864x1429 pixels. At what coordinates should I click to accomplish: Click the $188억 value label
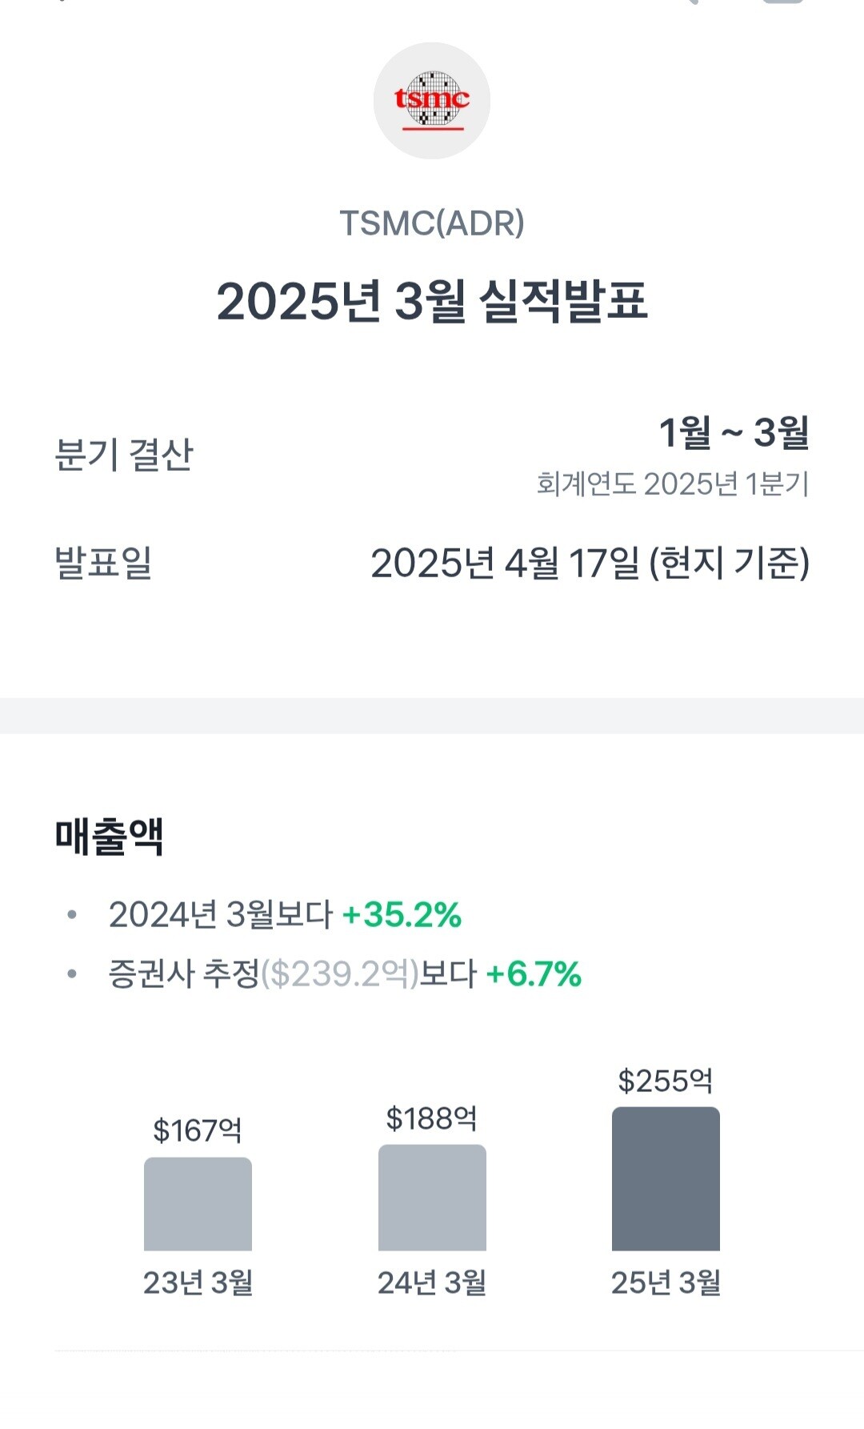pyautogui.click(x=432, y=1118)
